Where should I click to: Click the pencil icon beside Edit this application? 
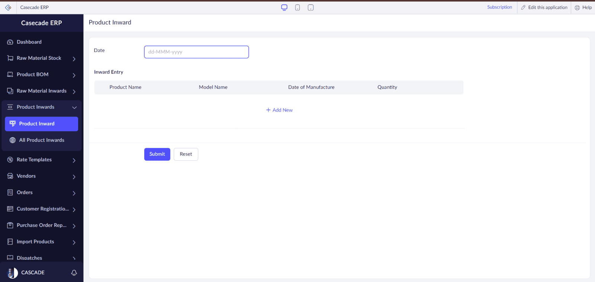coord(523,7)
